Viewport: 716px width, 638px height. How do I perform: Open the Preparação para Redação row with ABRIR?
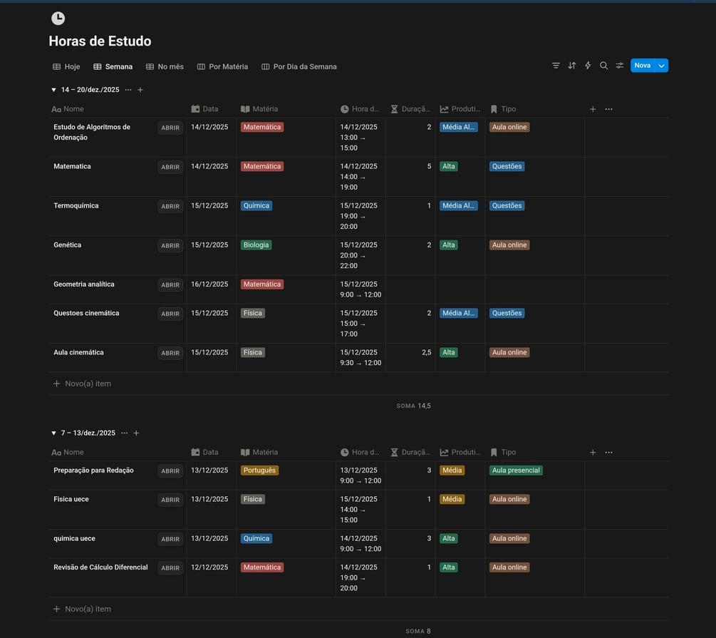[x=170, y=471]
